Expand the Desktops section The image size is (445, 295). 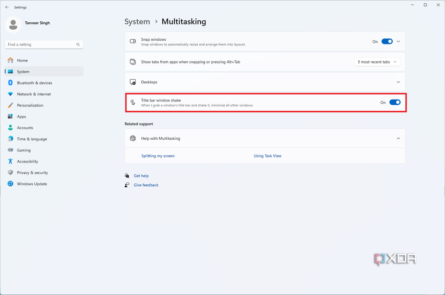click(398, 82)
